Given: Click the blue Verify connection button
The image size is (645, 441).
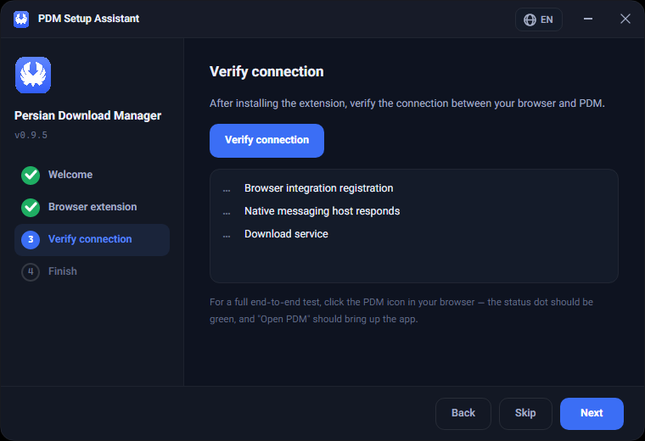Looking at the screenshot, I should pos(266,140).
